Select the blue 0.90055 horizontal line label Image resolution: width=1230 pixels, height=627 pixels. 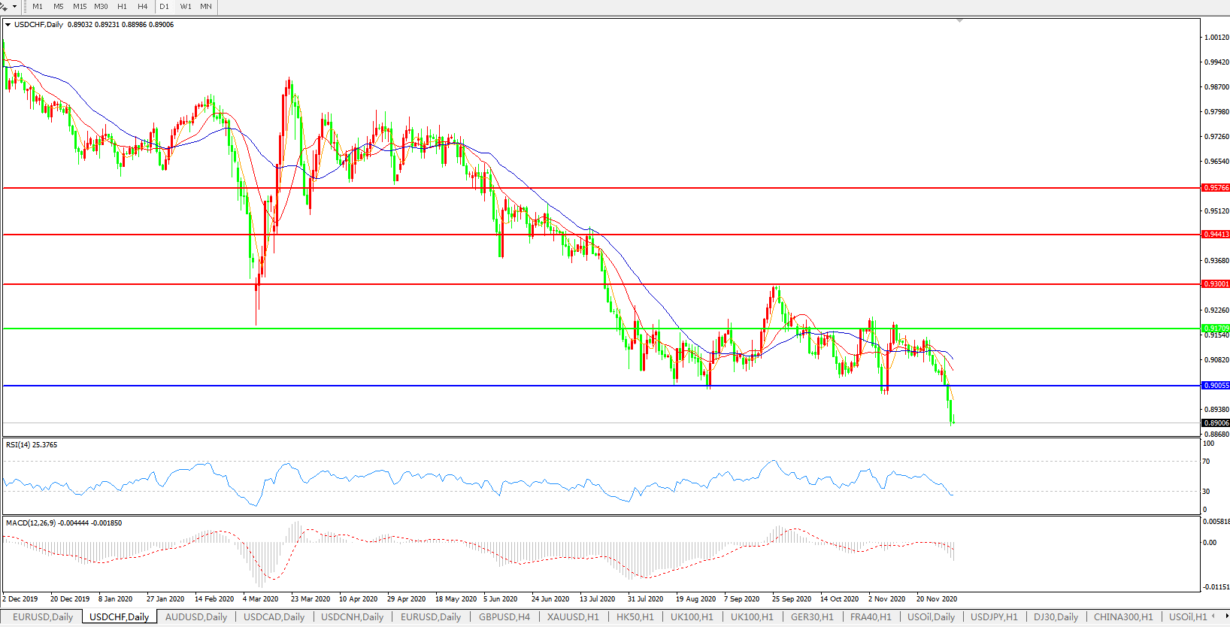point(1216,386)
